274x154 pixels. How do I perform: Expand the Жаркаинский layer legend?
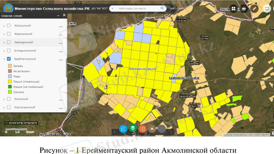tap(4, 34)
